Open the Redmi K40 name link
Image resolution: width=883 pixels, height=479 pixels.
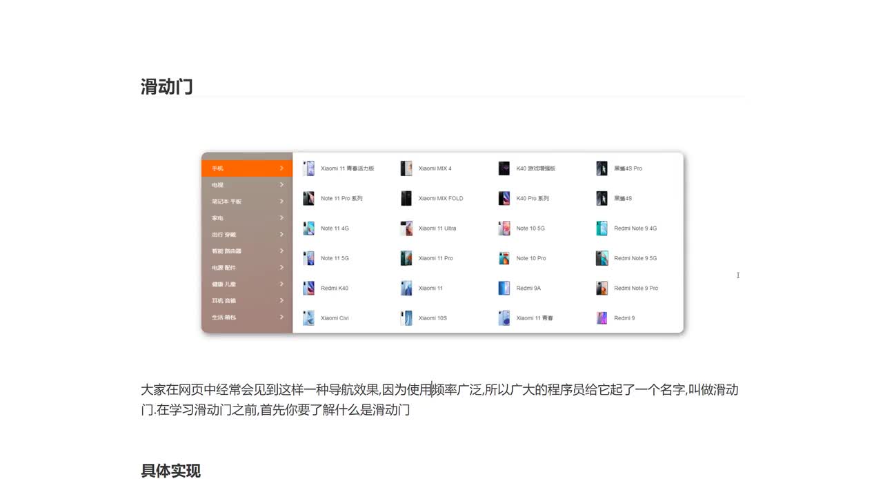335,289
